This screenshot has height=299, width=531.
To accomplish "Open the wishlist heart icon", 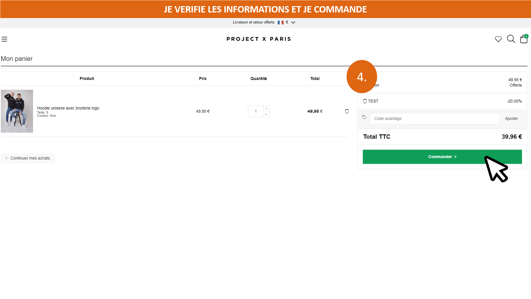I will click(498, 39).
